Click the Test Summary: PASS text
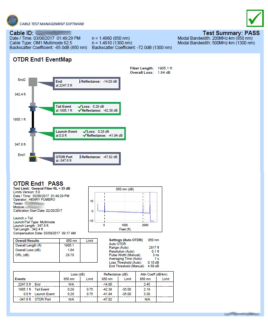Screen dimensions: 268x322 [x=229, y=33]
